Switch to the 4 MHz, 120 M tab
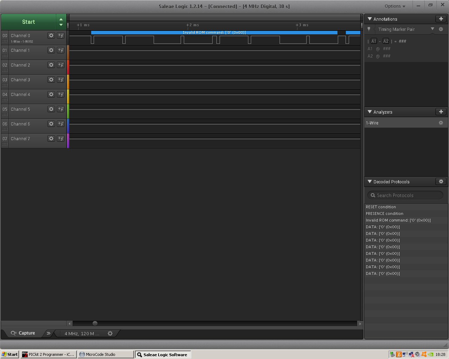 pos(82,333)
